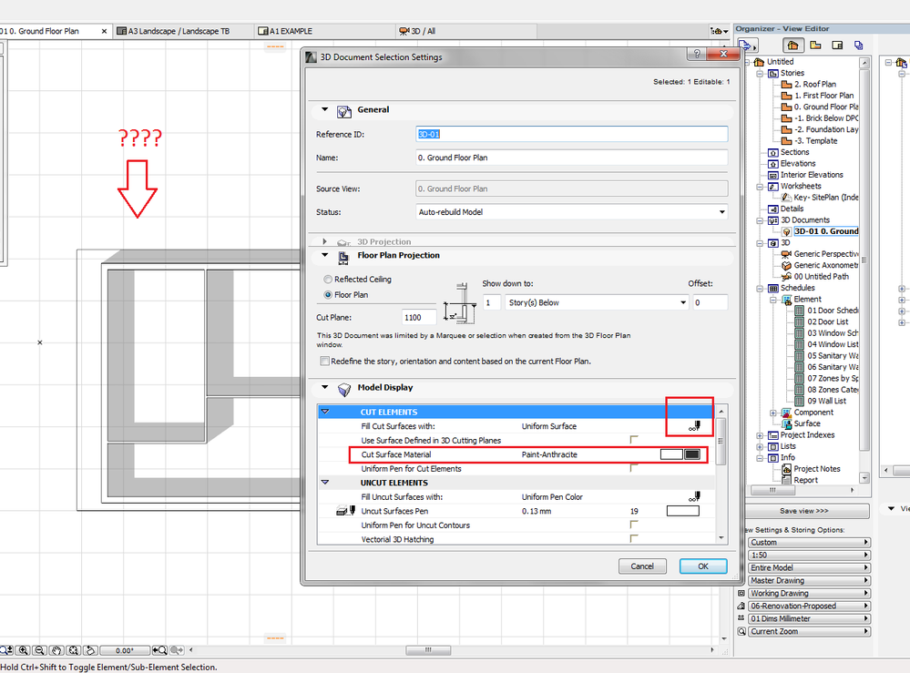Collapse the UNCUT ELEMENTS group
The image size is (910, 673).
[325, 482]
